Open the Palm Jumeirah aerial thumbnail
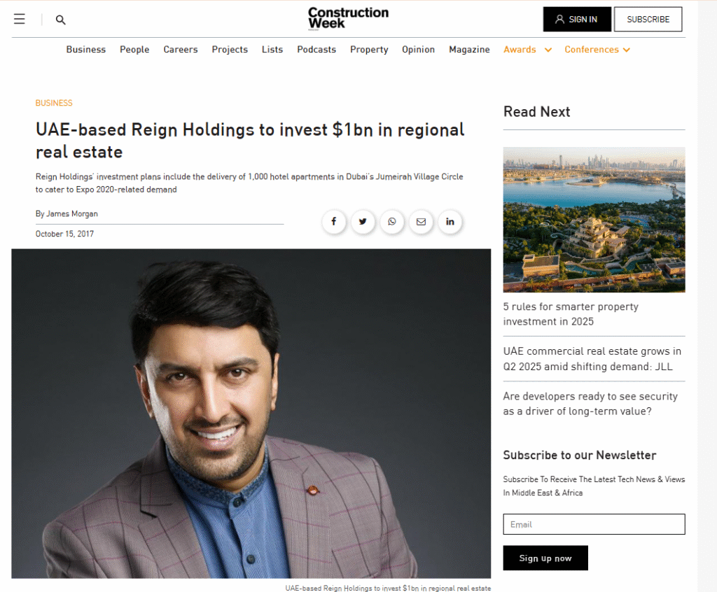 click(x=594, y=219)
